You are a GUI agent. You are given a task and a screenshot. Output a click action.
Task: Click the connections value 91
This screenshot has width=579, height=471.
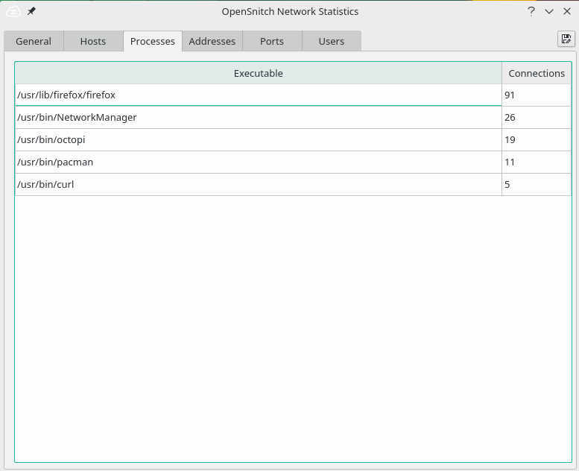tap(537, 95)
